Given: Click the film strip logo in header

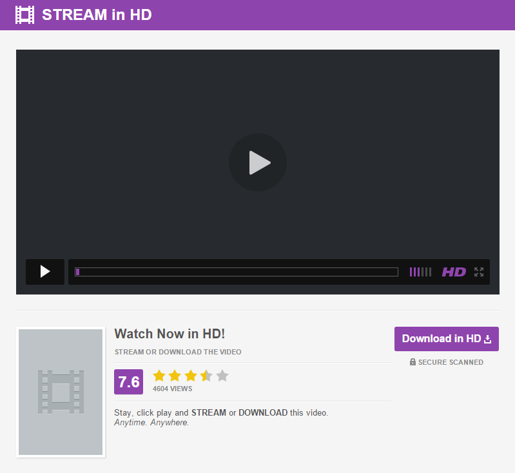Looking at the screenshot, I should (x=24, y=15).
